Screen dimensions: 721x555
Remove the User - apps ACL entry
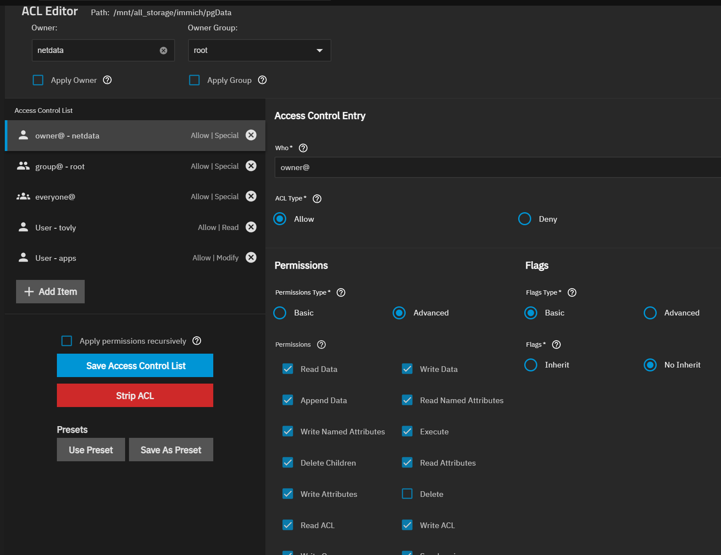pos(251,257)
